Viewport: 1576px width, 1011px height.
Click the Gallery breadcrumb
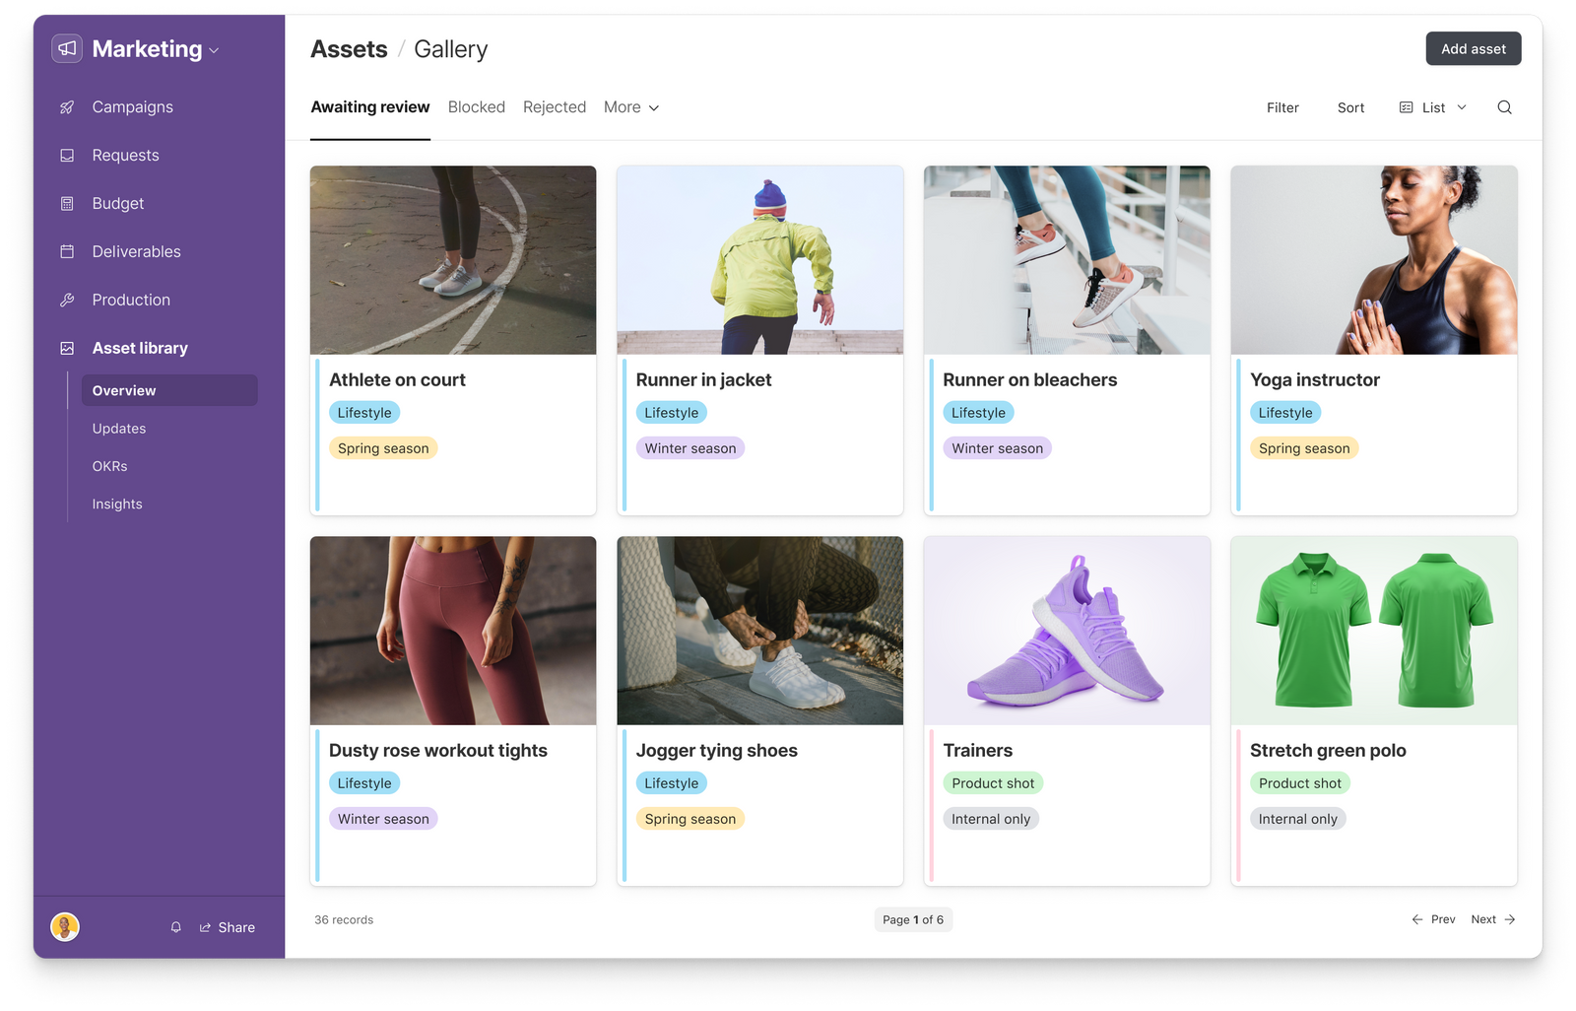(450, 49)
